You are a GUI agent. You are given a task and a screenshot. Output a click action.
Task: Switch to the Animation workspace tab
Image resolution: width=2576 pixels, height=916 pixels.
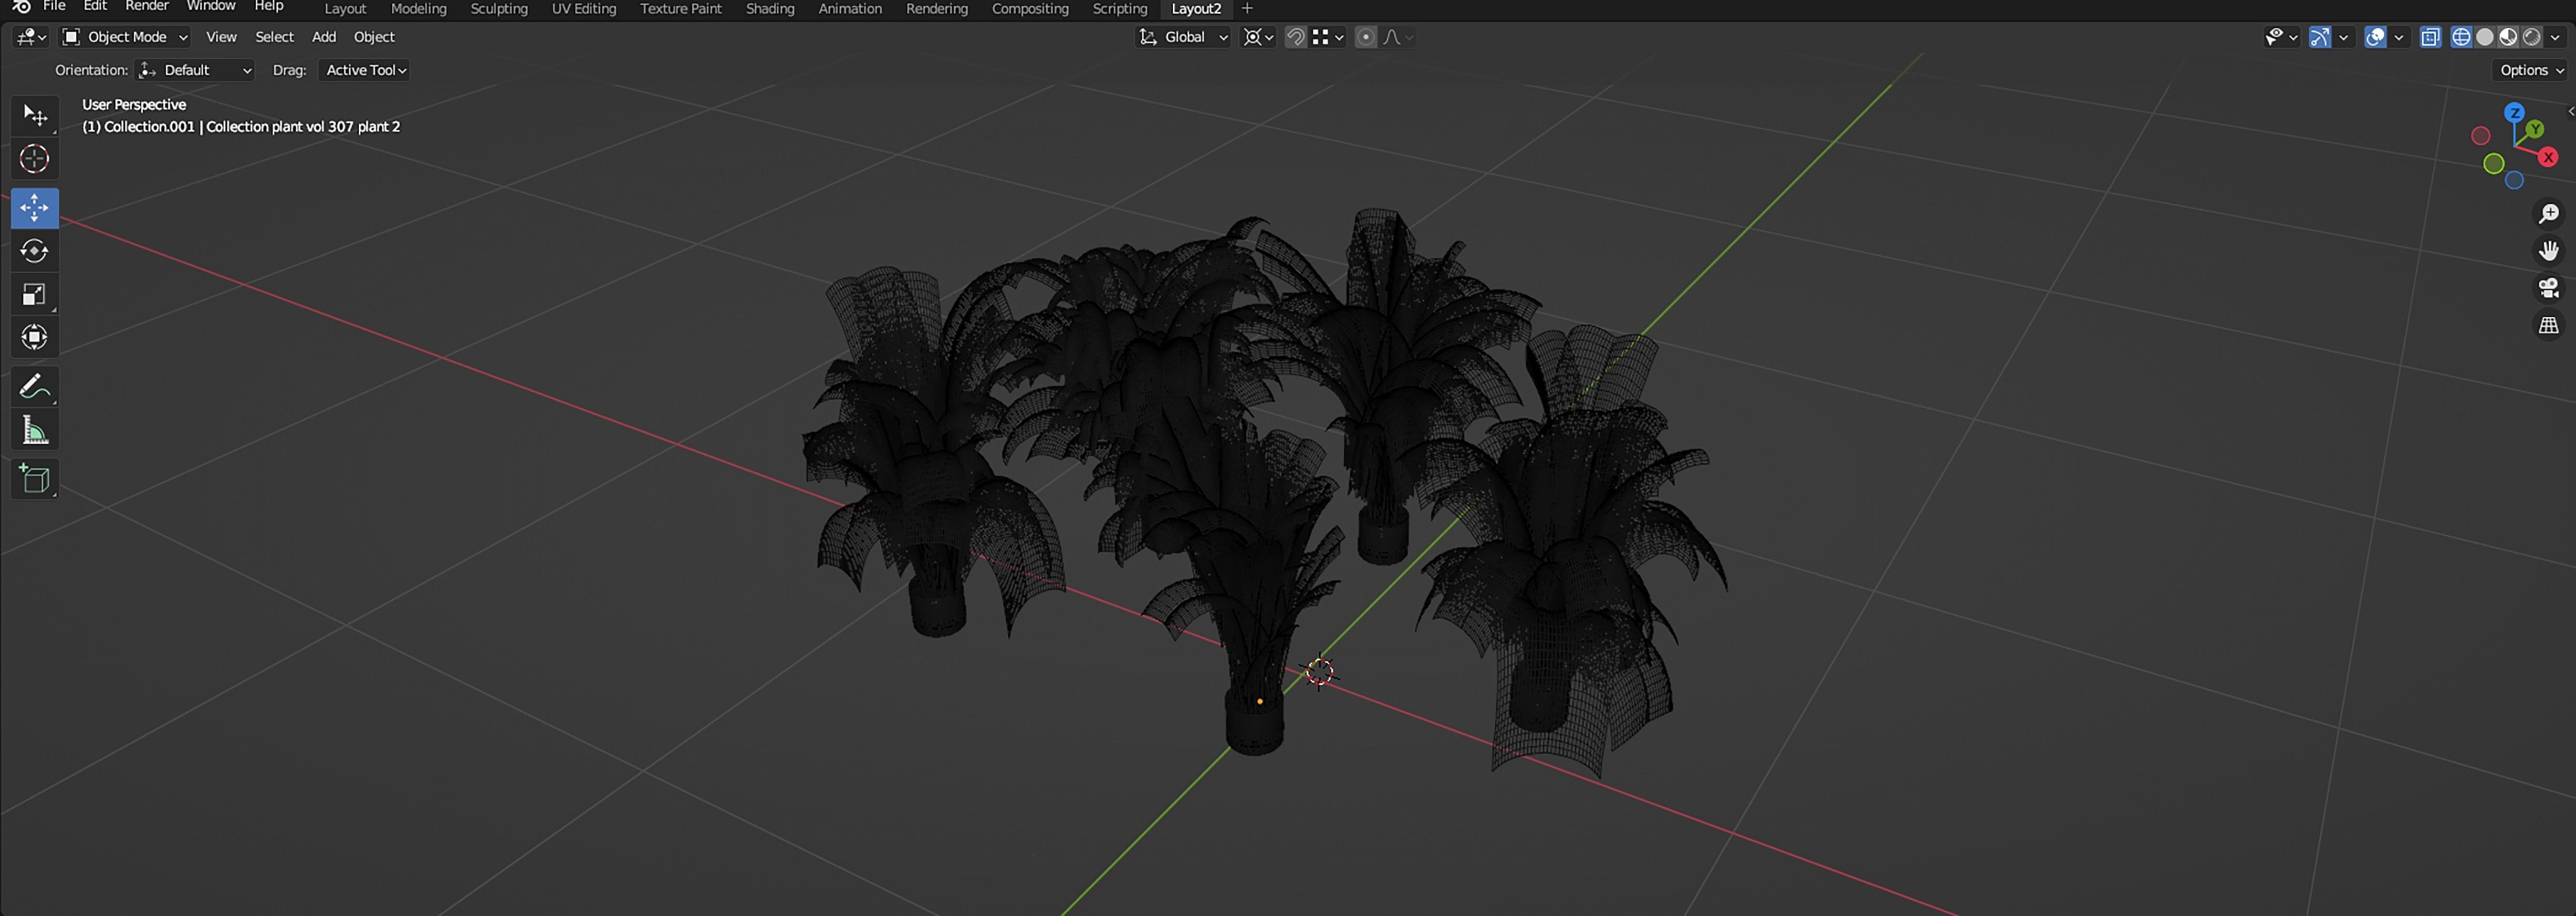(x=850, y=9)
